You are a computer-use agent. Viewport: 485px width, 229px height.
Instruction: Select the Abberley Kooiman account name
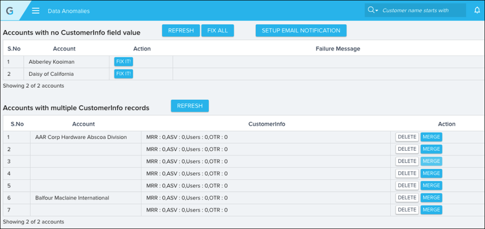[x=52, y=62]
